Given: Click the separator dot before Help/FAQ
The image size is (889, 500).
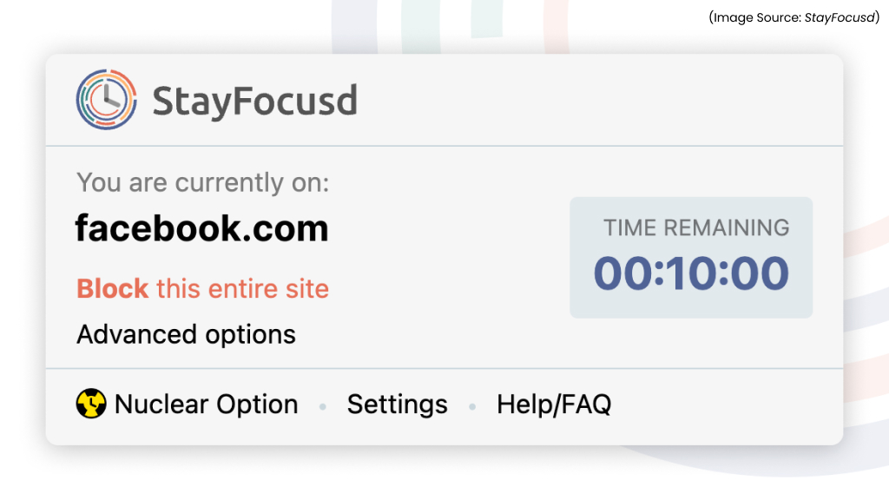Looking at the screenshot, I should coord(472,405).
